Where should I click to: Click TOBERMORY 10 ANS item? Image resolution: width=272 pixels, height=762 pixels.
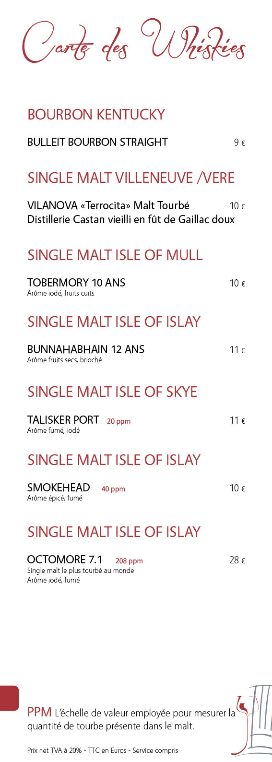(76, 283)
